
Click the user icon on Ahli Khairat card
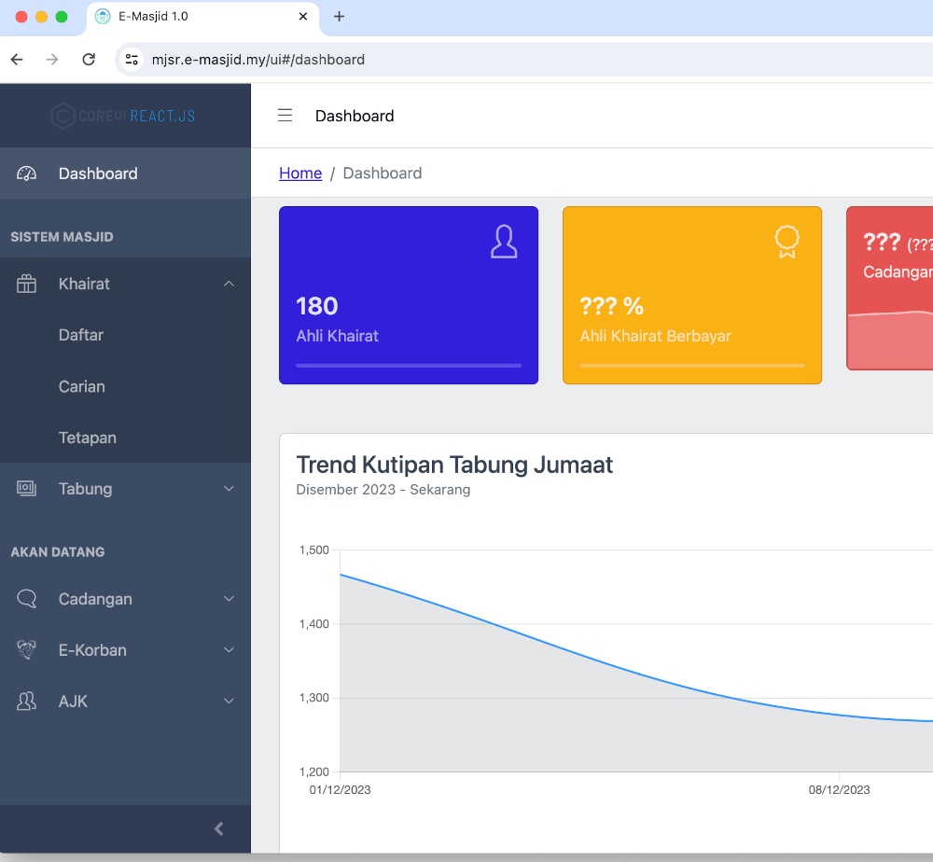(x=504, y=242)
